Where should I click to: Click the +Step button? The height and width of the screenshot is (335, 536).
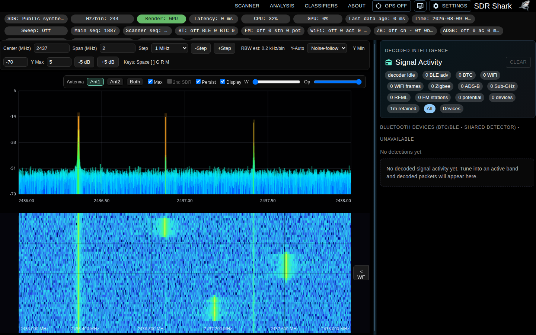224,48
